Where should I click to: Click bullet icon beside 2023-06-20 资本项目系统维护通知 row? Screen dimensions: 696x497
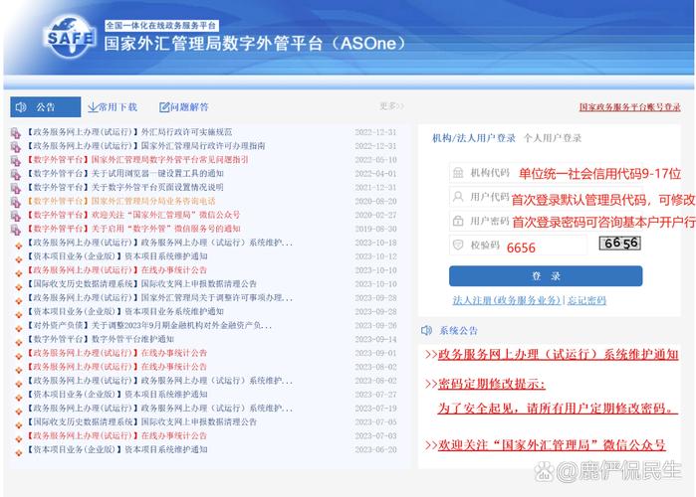click(19, 452)
